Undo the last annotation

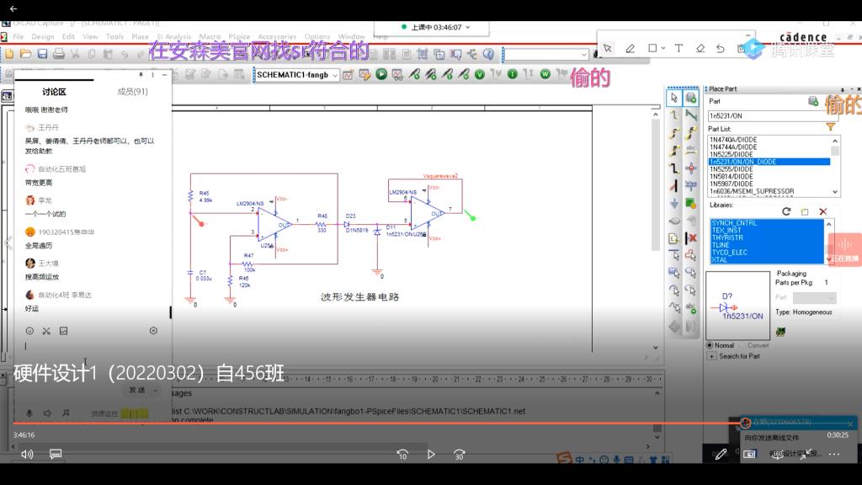[721, 48]
